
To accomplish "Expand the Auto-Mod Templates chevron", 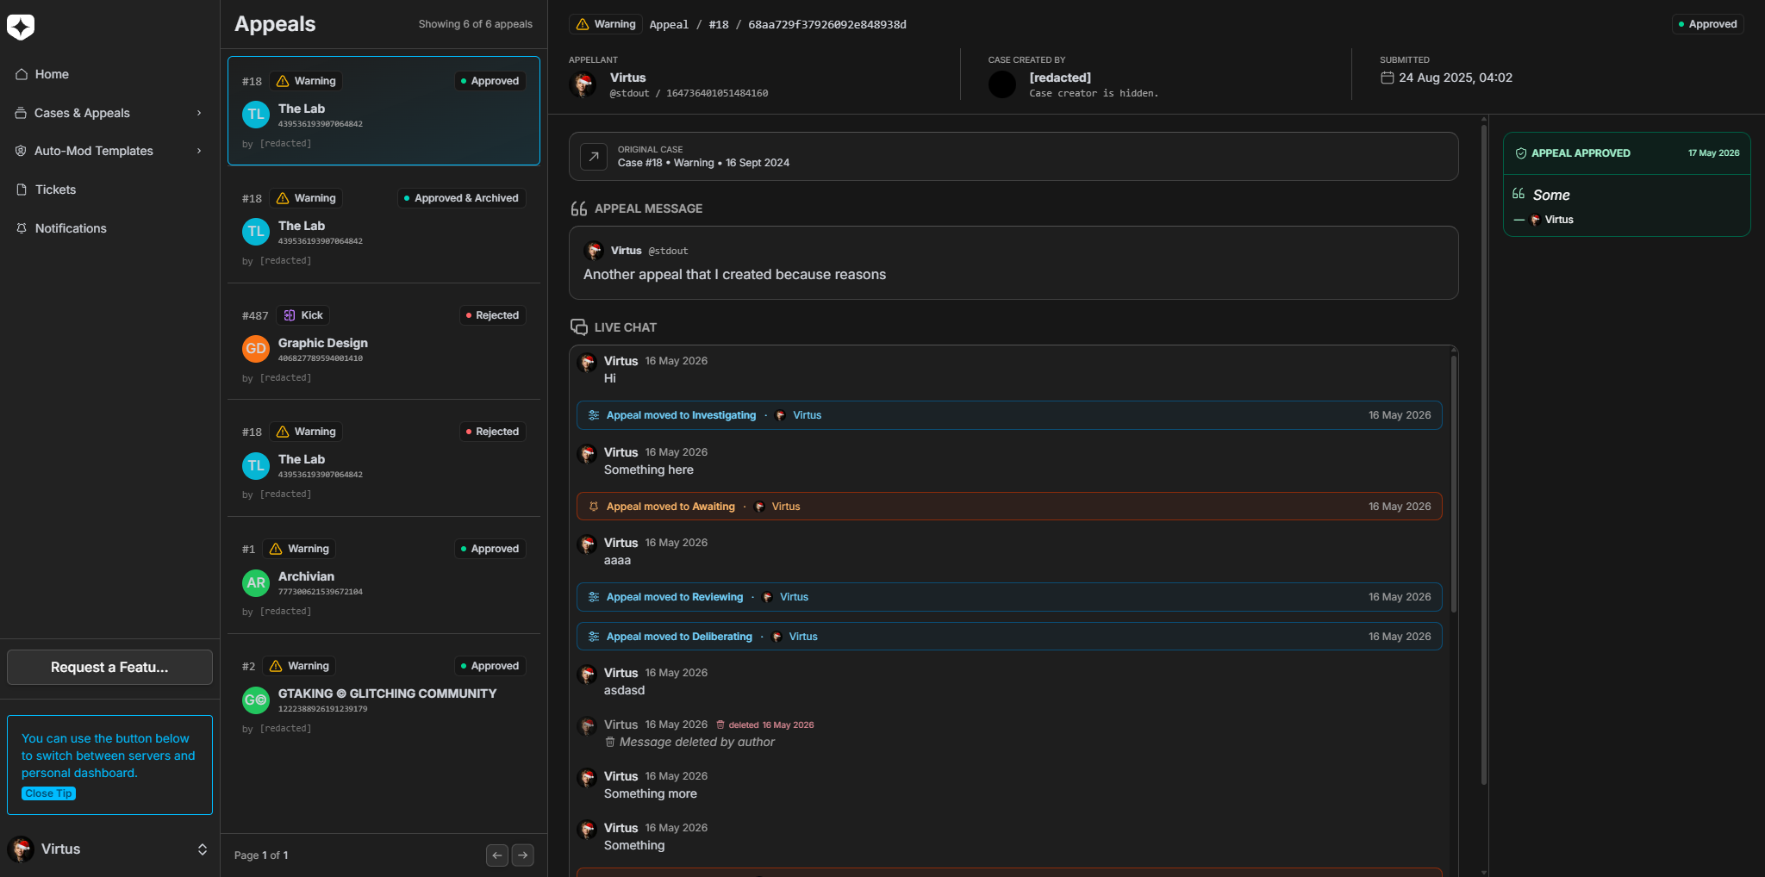I will [199, 151].
